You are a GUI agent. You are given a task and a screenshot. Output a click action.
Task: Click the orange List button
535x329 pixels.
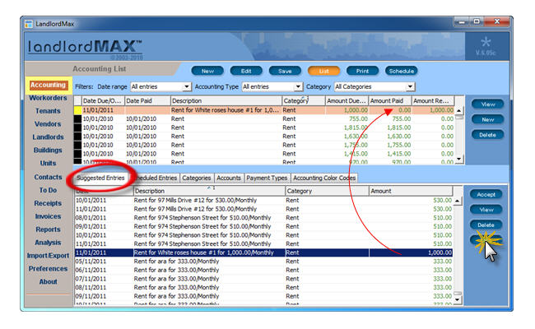click(x=323, y=71)
